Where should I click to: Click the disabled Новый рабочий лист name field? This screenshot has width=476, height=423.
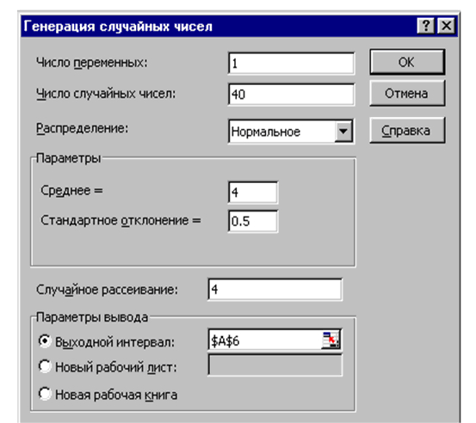(x=275, y=365)
